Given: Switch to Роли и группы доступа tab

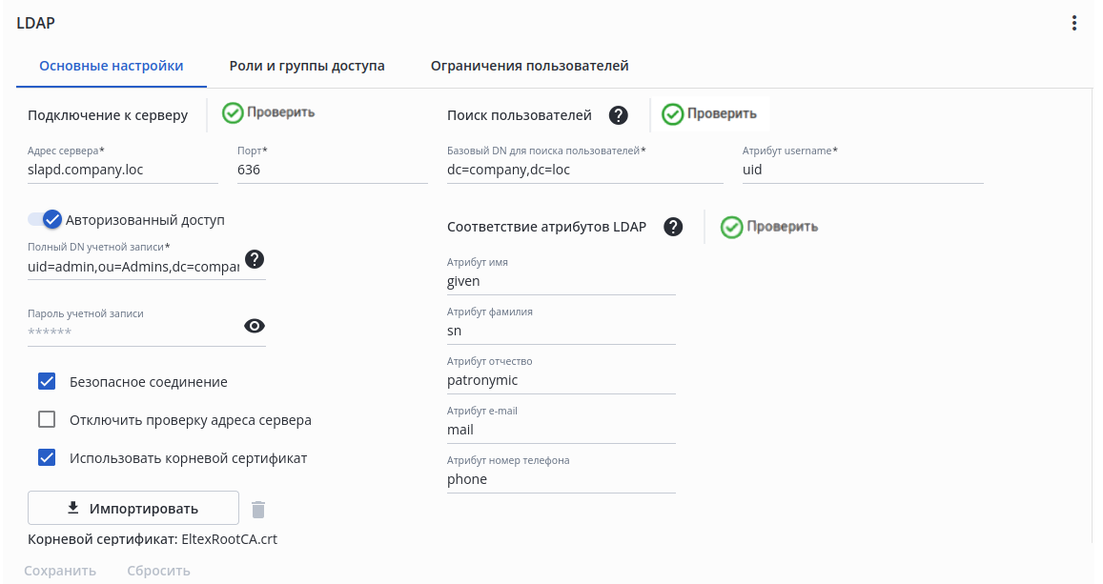Looking at the screenshot, I should pyautogui.click(x=307, y=67).
